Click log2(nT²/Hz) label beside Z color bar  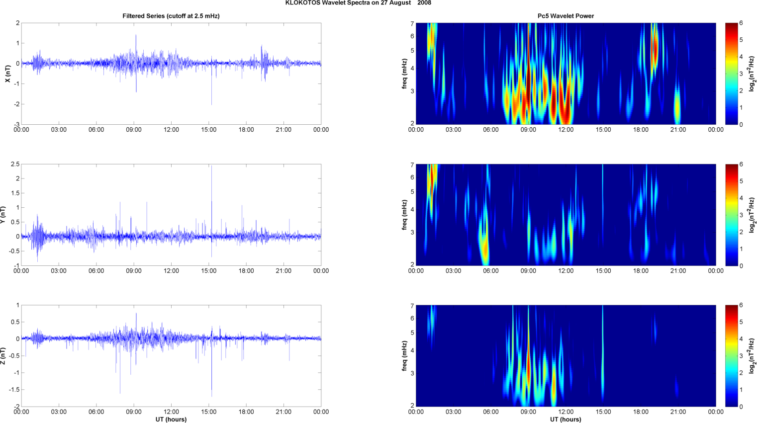click(753, 356)
